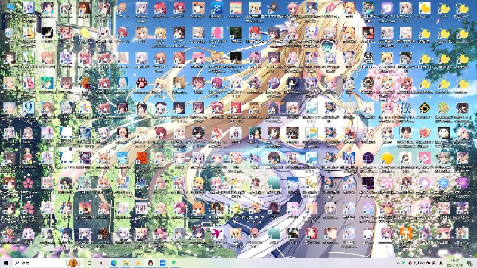Select the This PC desktop icon

pyautogui.click(x=10, y=8)
